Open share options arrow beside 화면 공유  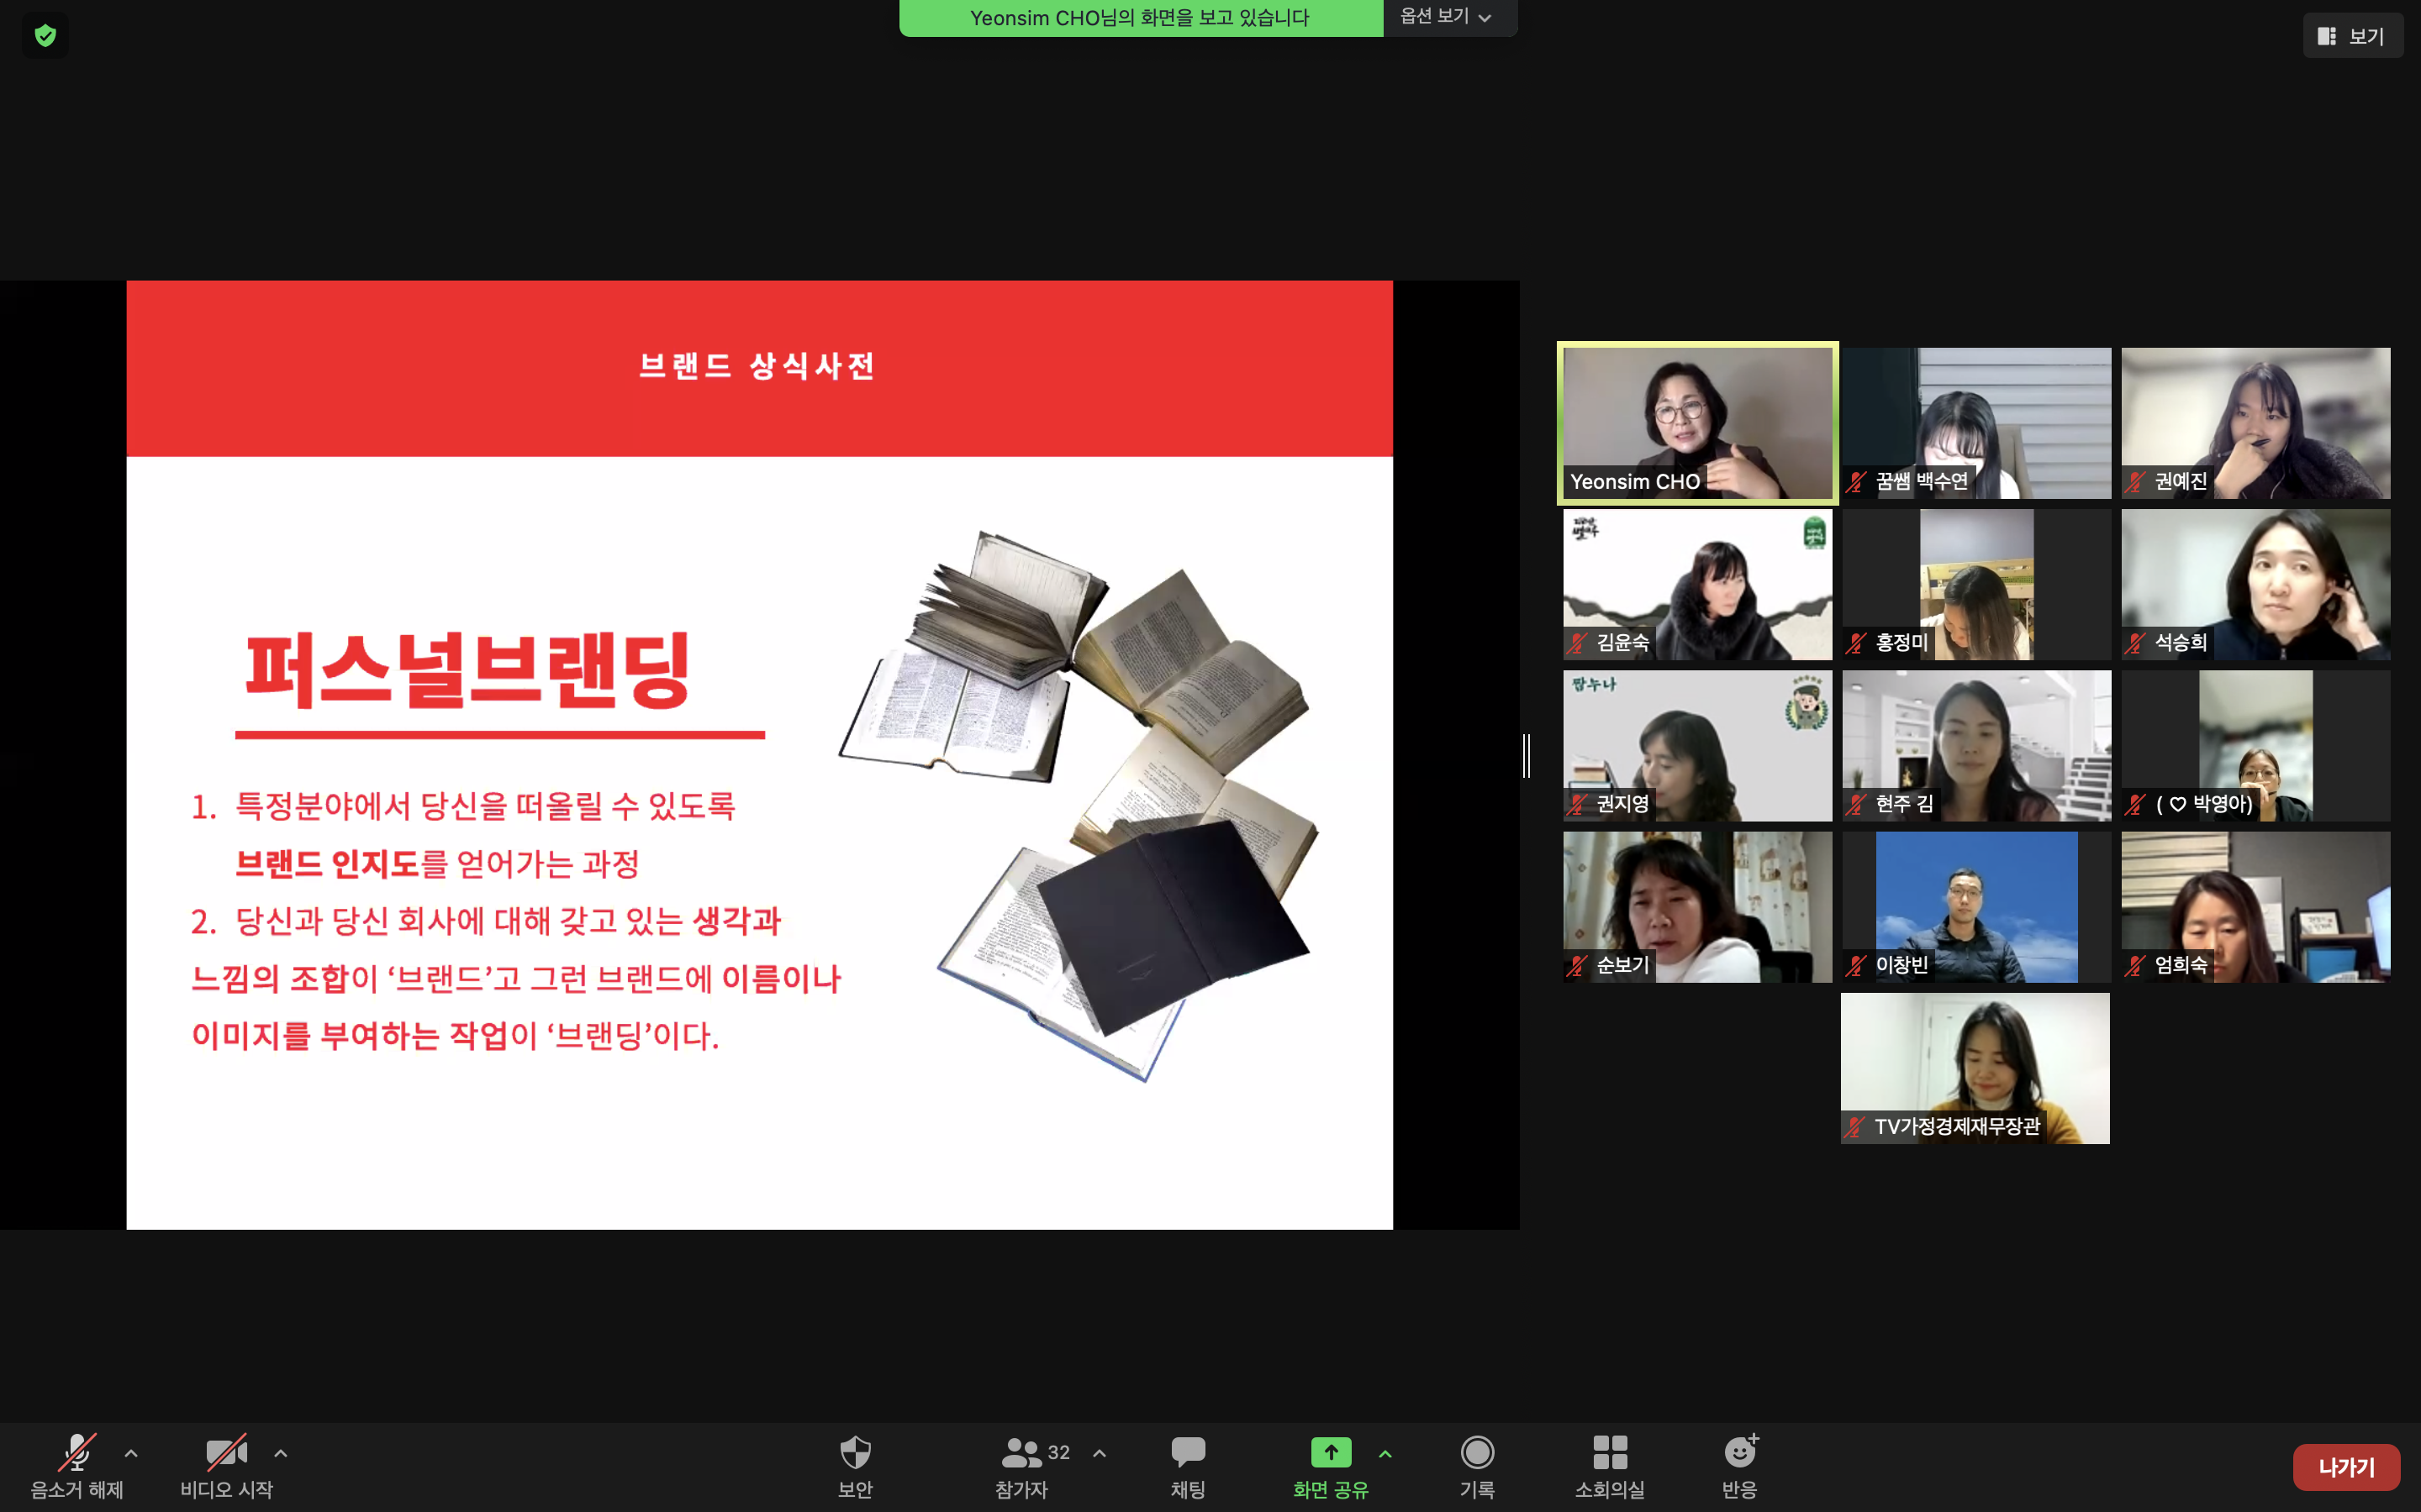coord(1385,1453)
